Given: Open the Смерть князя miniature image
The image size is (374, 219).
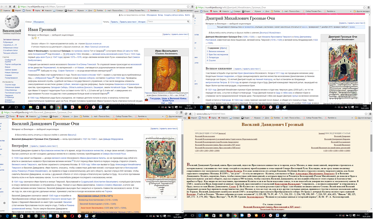Looking at the screenshot, I should [161, 165].
